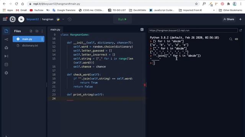Open the Repl.it hamburger sidebar menu
245x137 pixels.
(x=5, y=19)
